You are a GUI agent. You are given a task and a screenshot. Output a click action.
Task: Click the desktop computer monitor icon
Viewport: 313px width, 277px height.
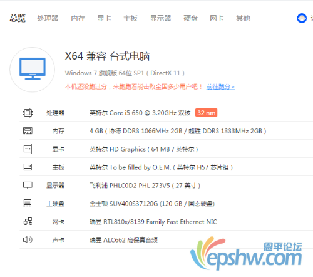(x=33, y=70)
